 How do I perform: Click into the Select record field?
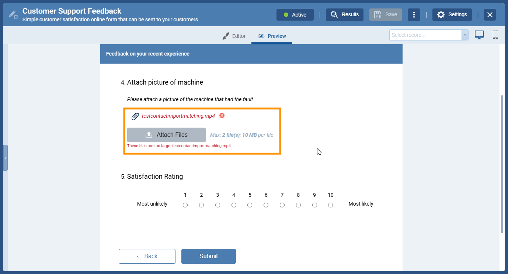[425, 35]
